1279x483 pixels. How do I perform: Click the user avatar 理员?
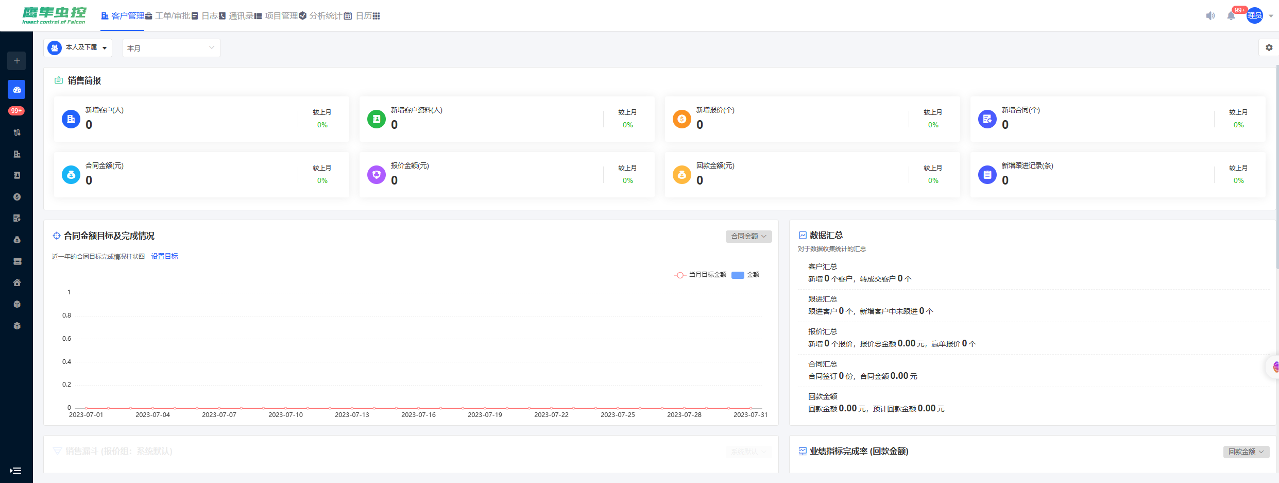point(1254,15)
